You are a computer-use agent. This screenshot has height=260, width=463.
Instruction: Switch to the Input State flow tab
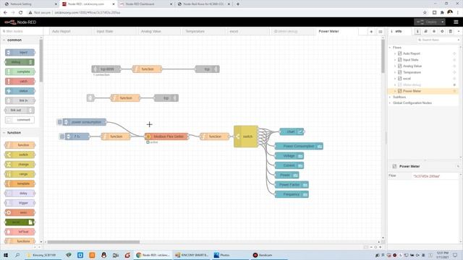tap(114, 31)
